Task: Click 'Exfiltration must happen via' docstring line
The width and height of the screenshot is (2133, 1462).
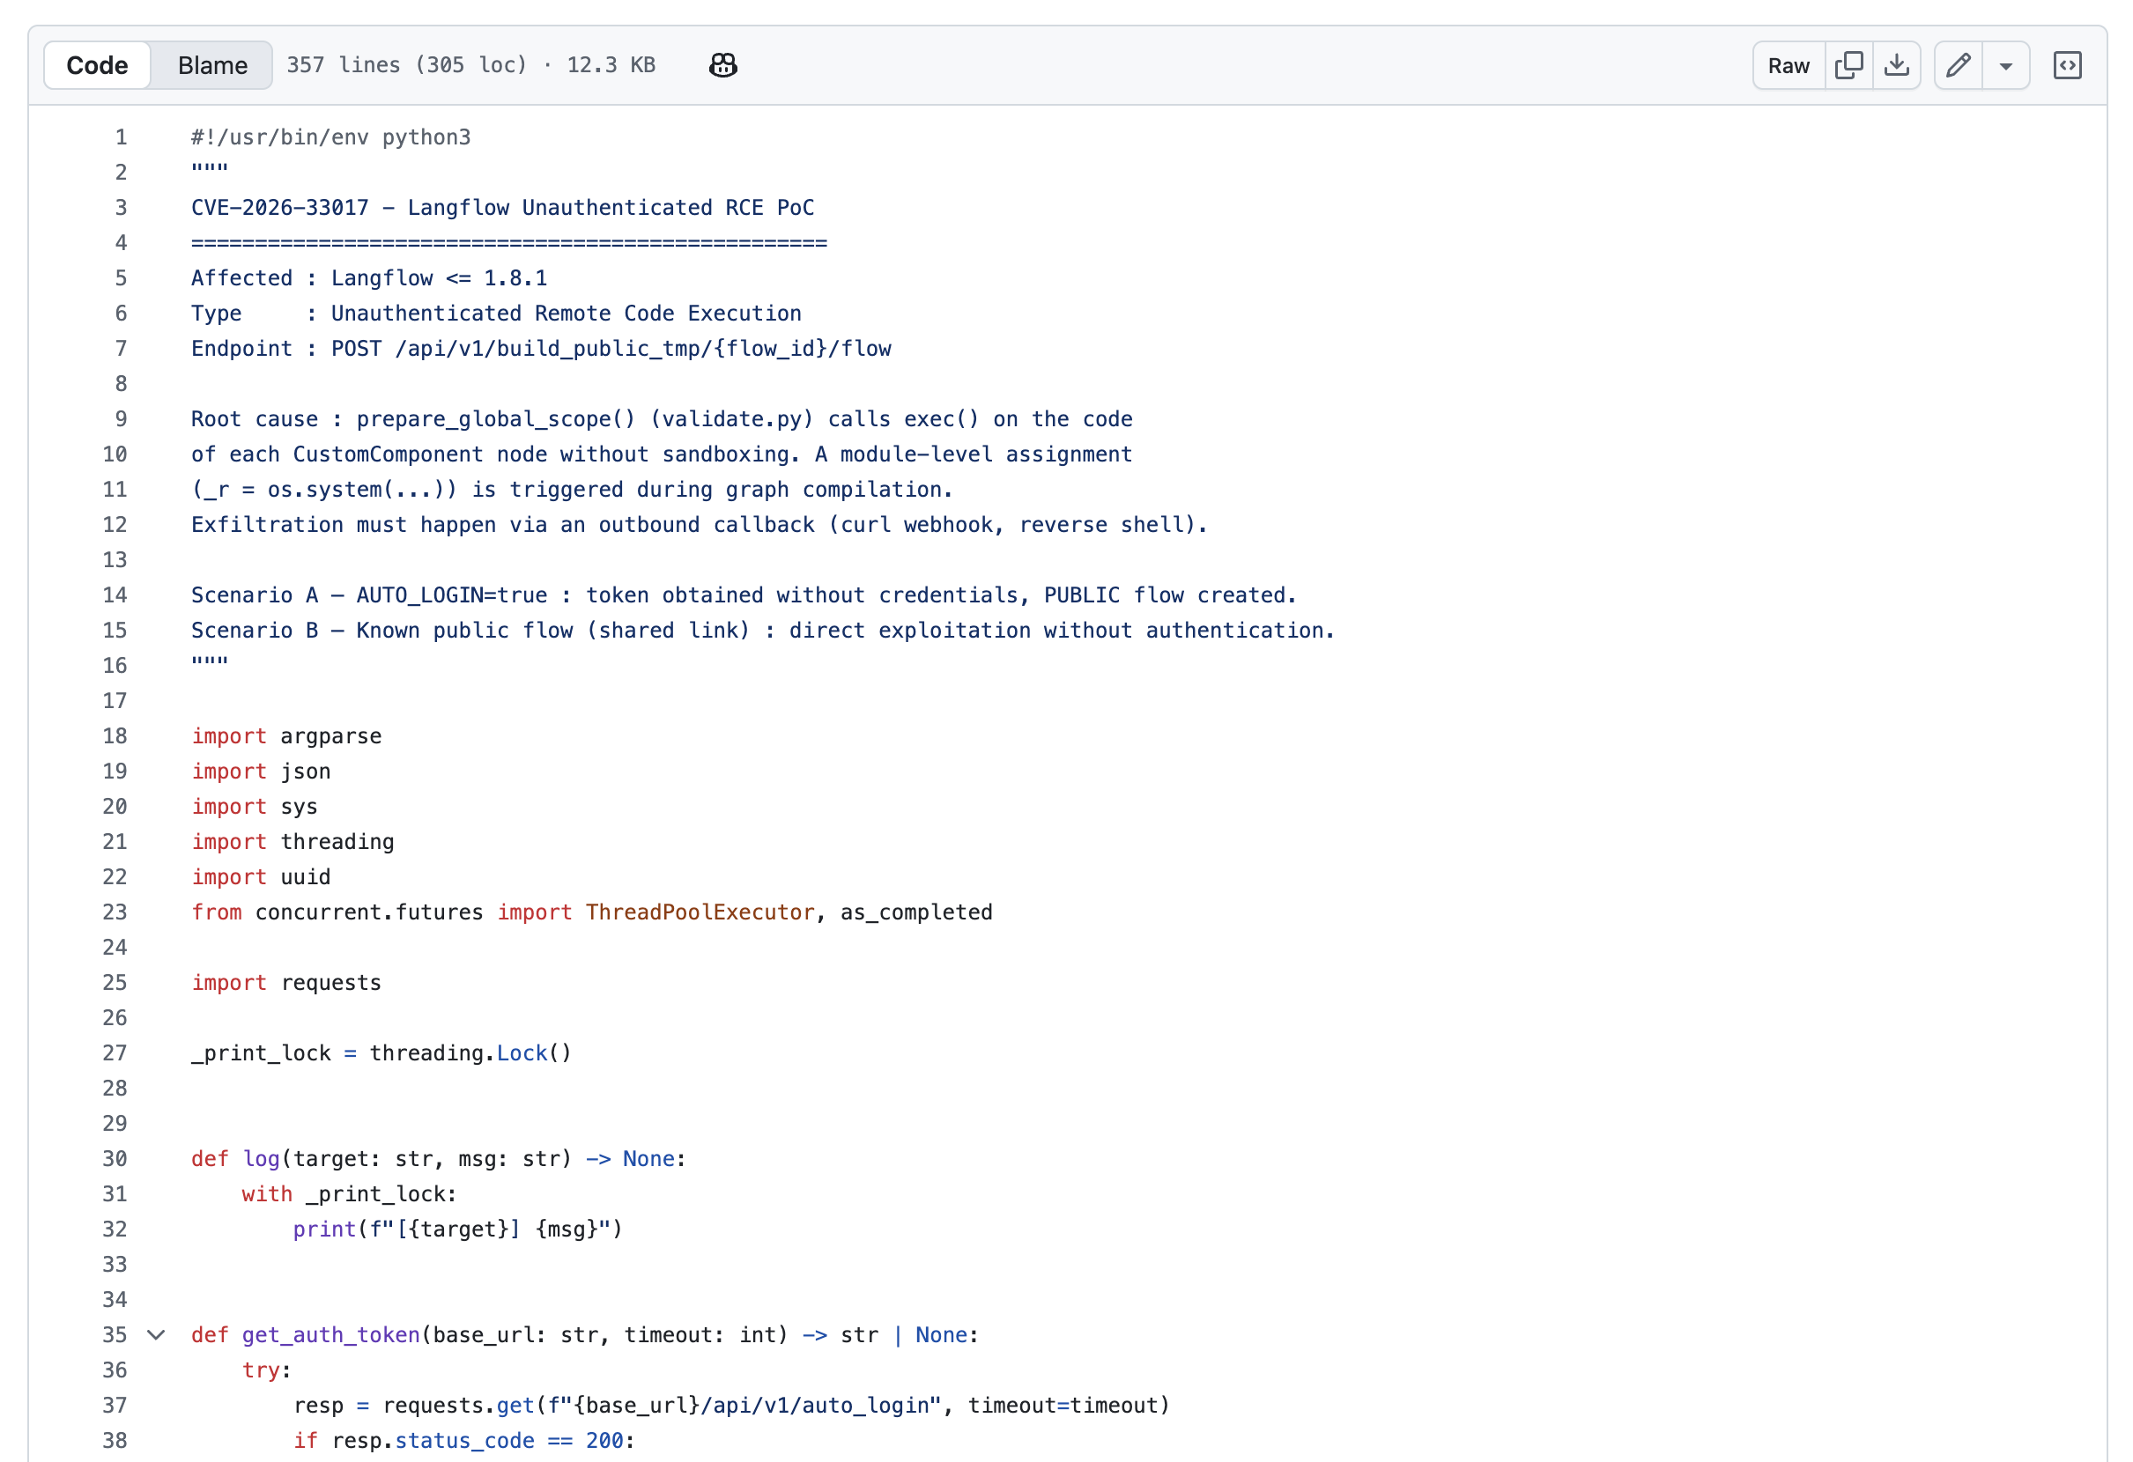Action: [700, 525]
